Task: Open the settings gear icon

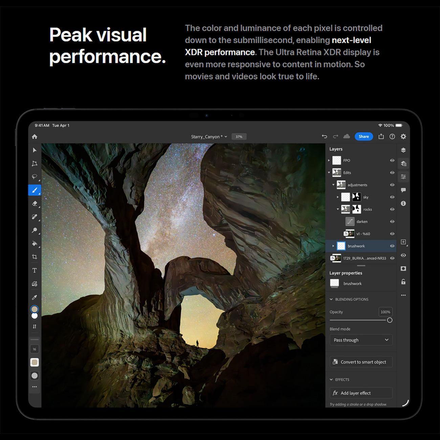Action: [x=403, y=136]
